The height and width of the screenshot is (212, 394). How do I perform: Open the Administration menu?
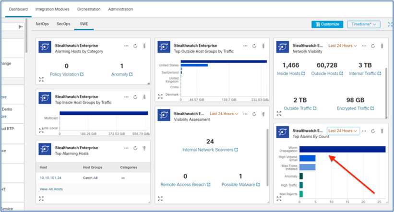tap(120, 9)
